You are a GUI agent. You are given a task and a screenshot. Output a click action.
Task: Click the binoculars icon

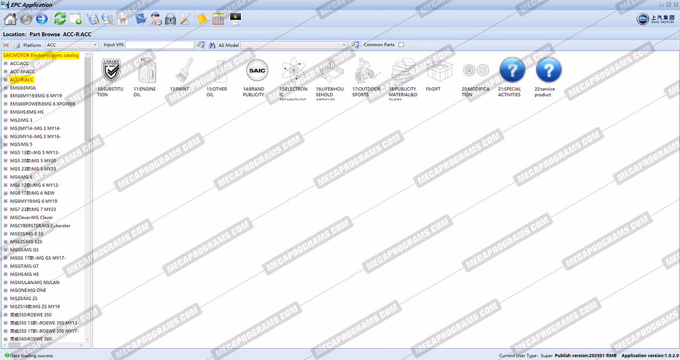click(x=212, y=45)
